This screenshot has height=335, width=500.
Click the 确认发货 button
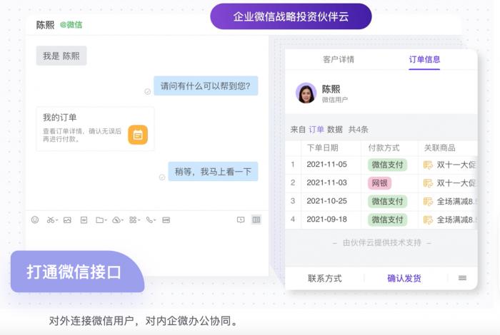pyautogui.click(x=404, y=279)
